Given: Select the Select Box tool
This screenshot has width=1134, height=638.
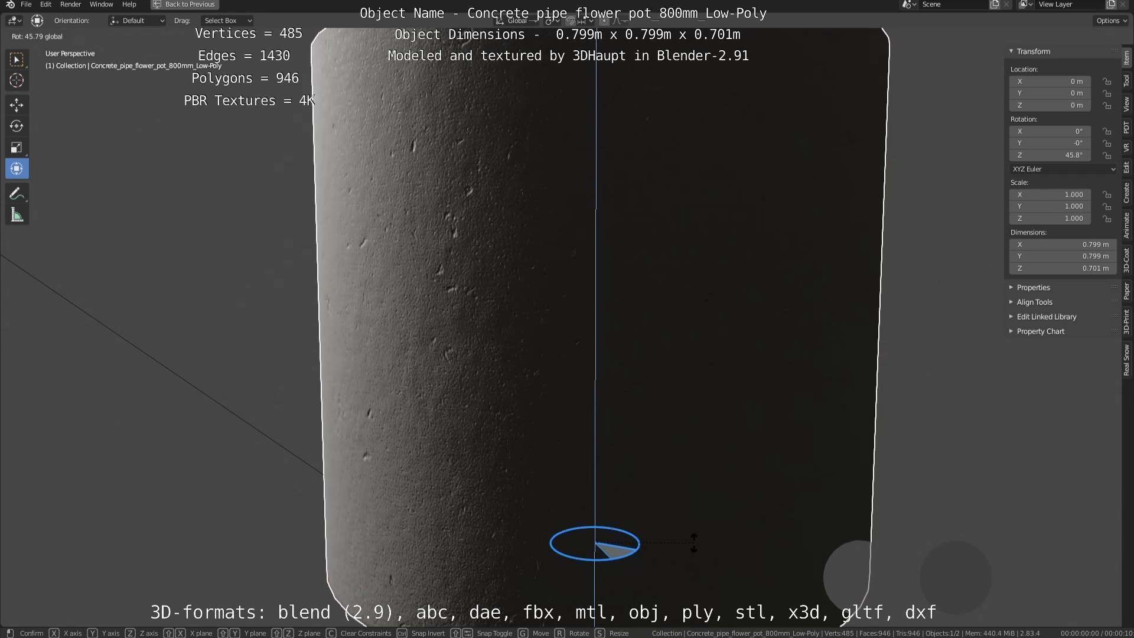Looking at the screenshot, I should [17, 60].
